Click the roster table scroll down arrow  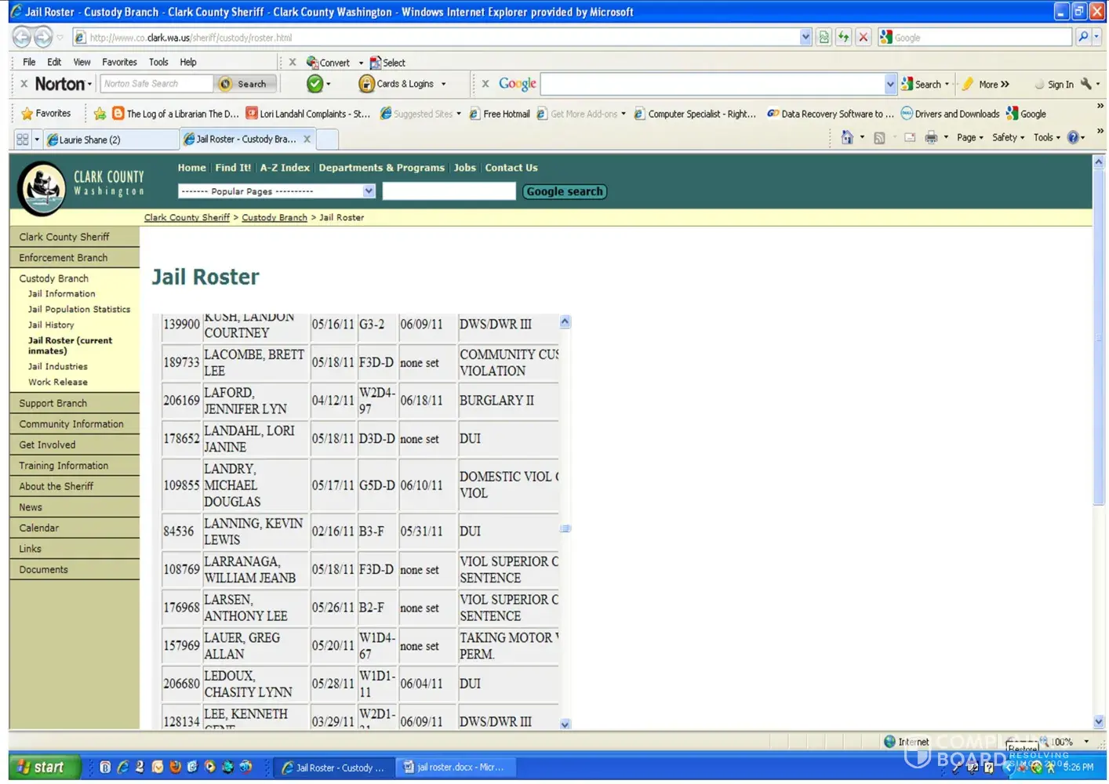click(x=565, y=724)
